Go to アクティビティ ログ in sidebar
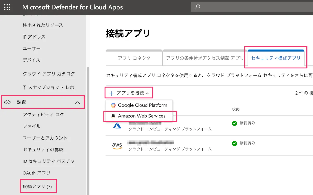Screen dimensions: 313x195 click(x=43, y=115)
